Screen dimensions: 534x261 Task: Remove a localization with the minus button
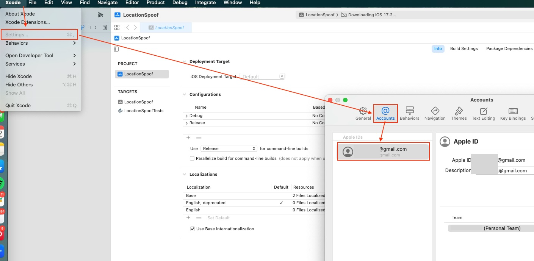(x=199, y=218)
